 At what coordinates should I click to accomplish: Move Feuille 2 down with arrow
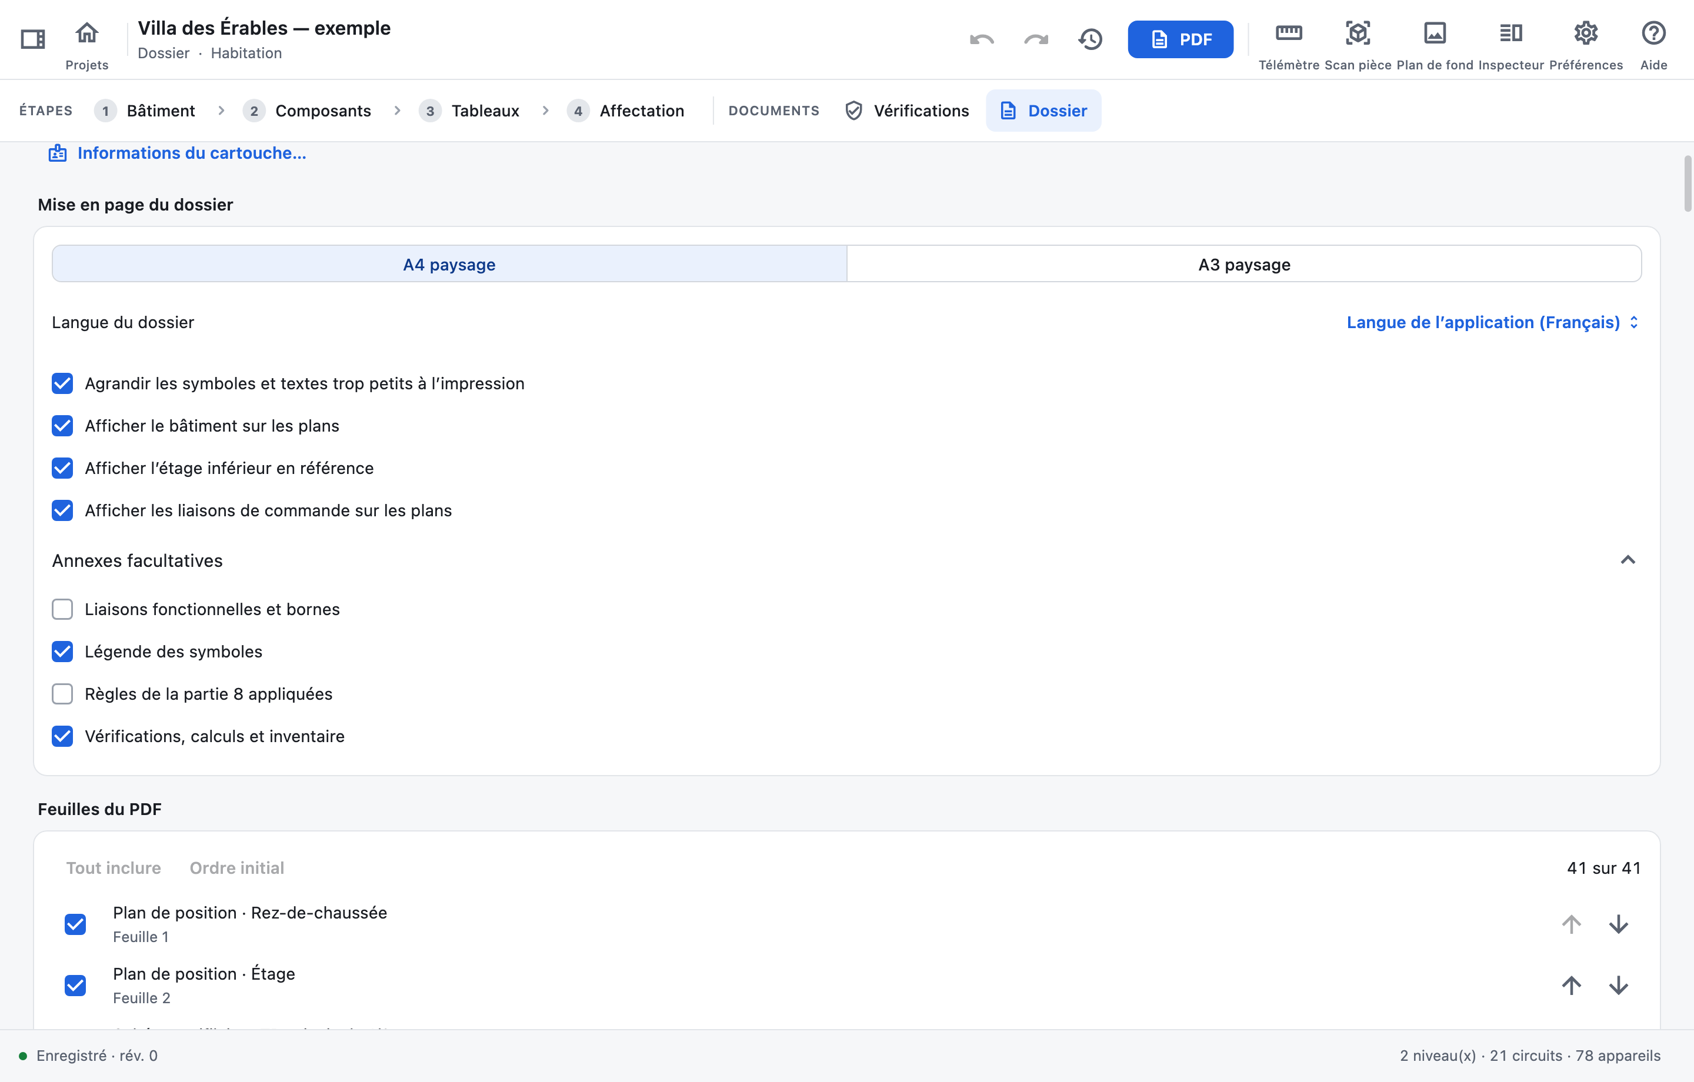(1618, 985)
